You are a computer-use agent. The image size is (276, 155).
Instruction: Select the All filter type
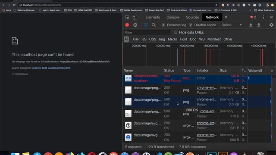126,39
